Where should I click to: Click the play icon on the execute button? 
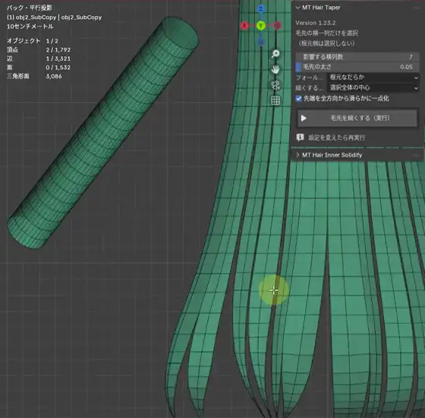tap(304, 118)
